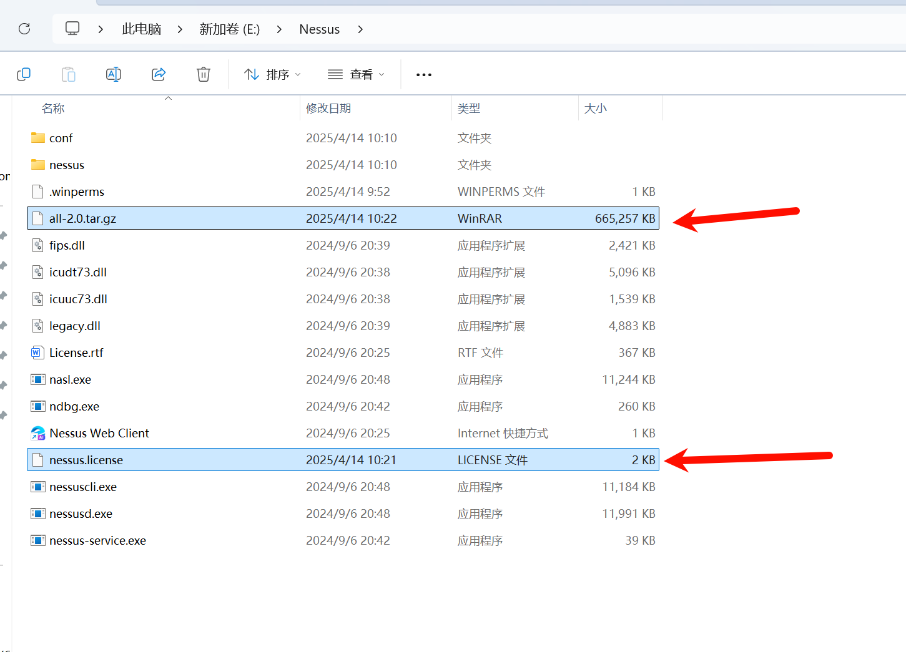Select file name icuuc73.dll
The height and width of the screenshot is (652, 906).
click(79, 299)
